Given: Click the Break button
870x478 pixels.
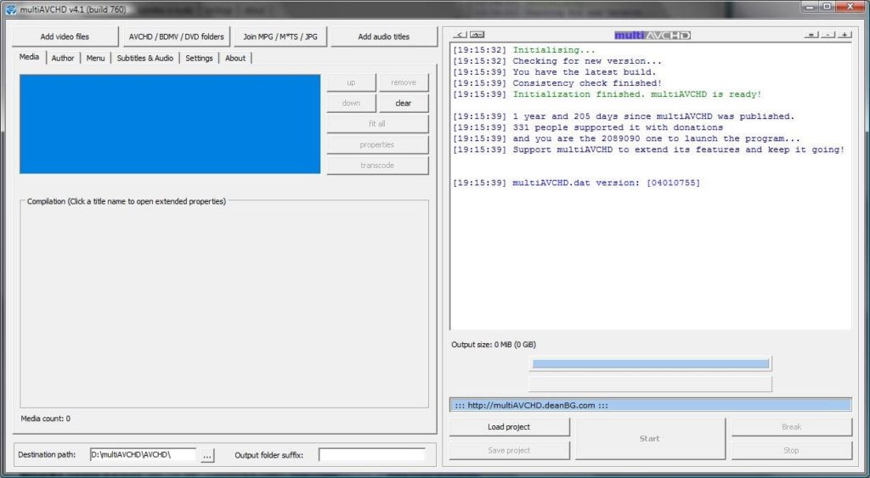Looking at the screenshot, I should click(x=792, y=427).
